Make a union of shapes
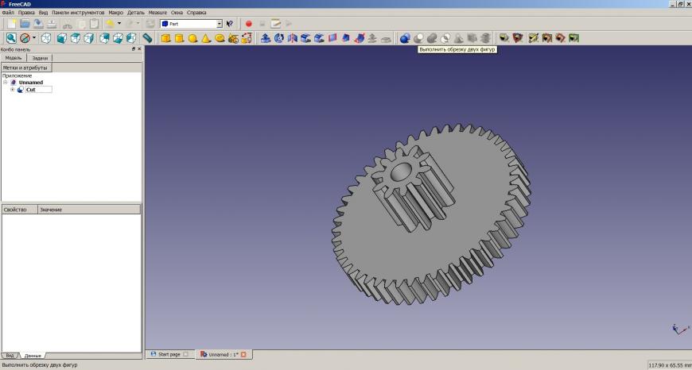The height and width of the screenshot is (370, 692). (x=432, y=38)
